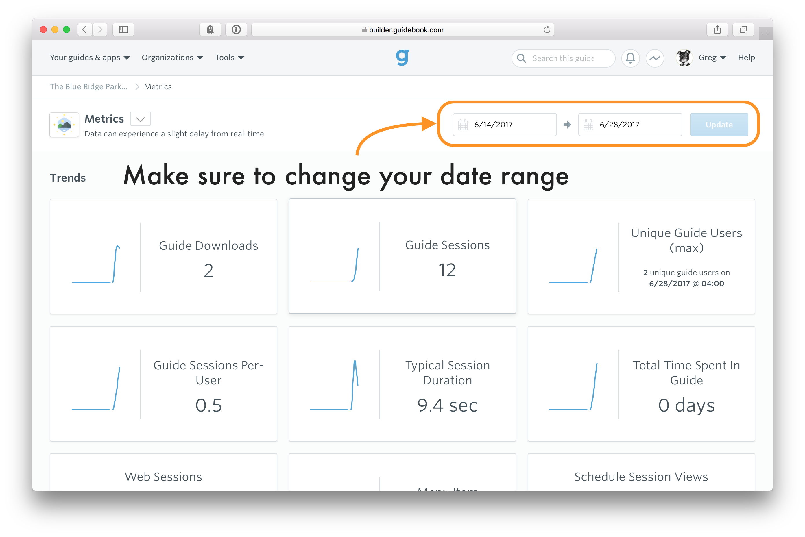Edit the 6/14/2017 start date field
Viewport: 805px width, 537px height.
pos(505,125)
